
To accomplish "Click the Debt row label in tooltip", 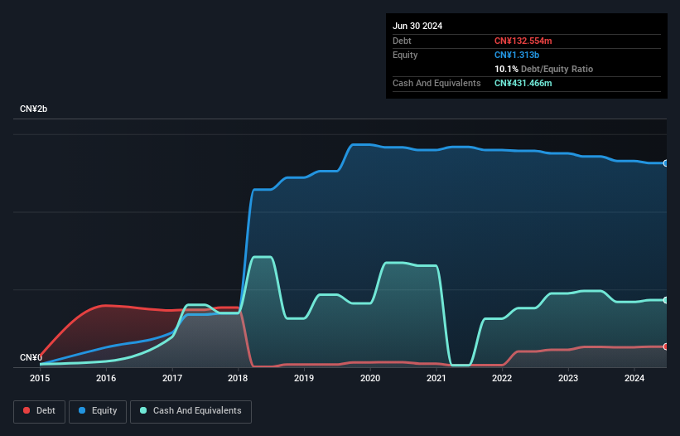I will 402,41.
